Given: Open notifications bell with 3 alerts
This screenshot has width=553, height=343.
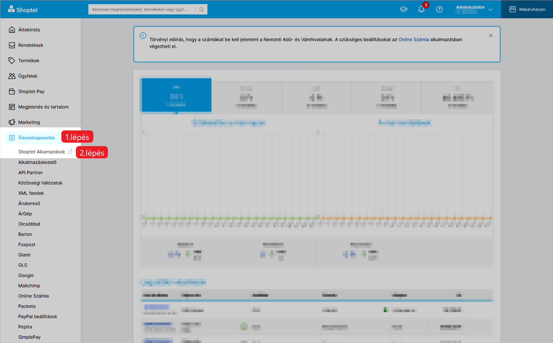Looking at the screenshot, I should tap(421, 9).
